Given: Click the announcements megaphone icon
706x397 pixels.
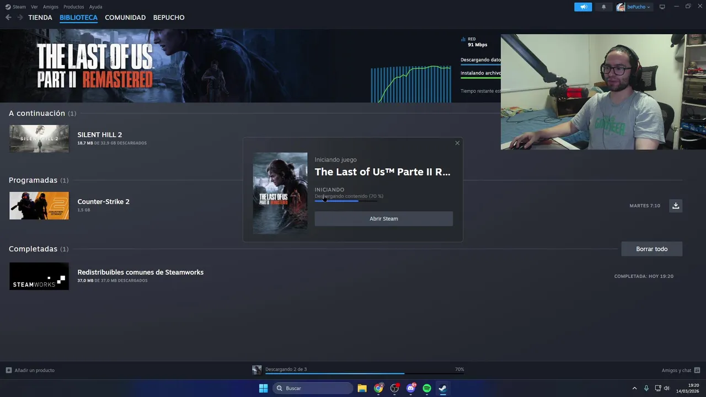Looking at the screenshot, I should click(583, 7).
